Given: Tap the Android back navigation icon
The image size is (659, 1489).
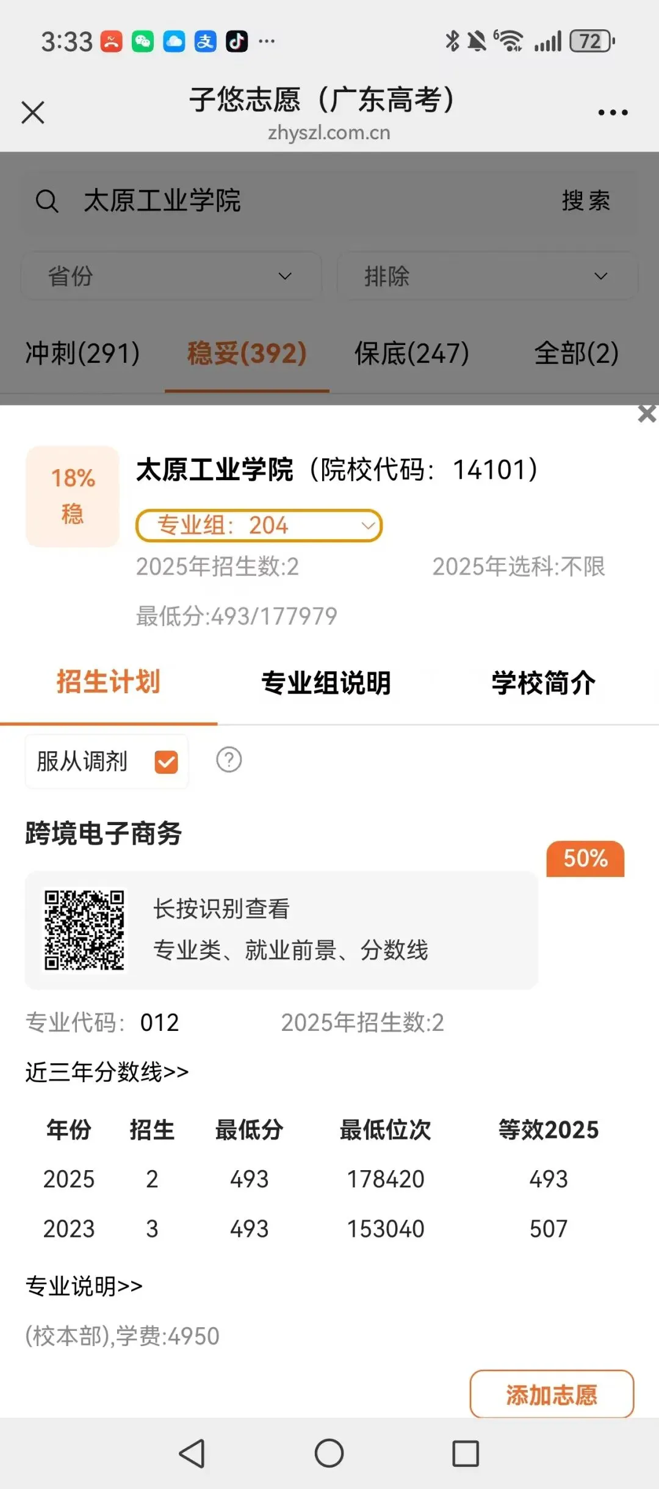Looking at the screenshot, I should tap(192, 1453).
